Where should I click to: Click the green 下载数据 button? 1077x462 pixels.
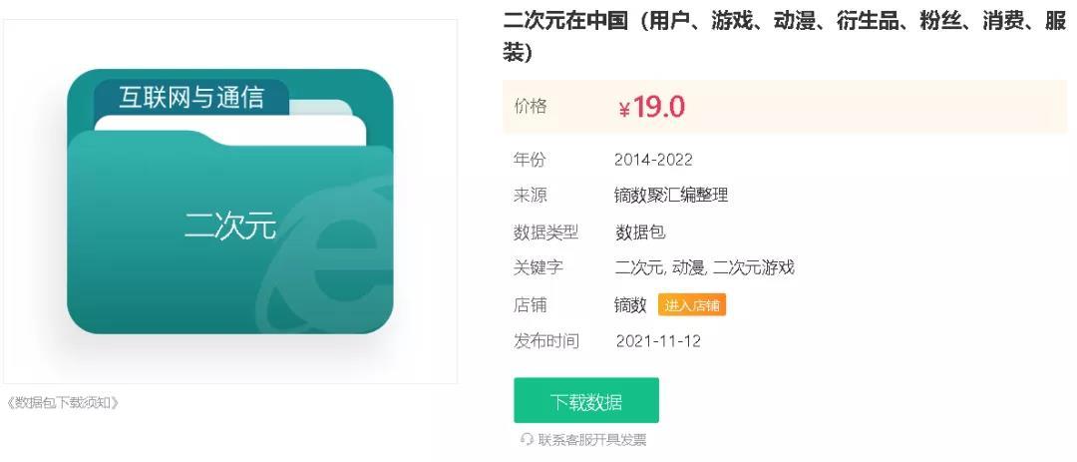585,401
